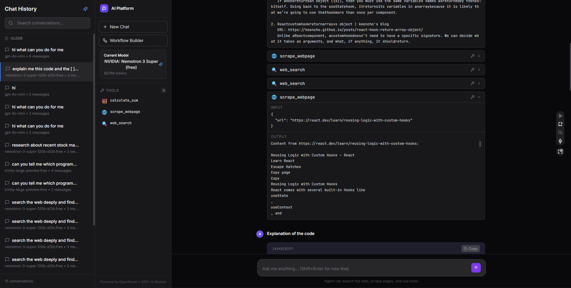The height and width of the screenshot is (288, 571).
Task: Open 'can you tell me which program' chat with 4 messages
Action: click(x=47, y=167)
